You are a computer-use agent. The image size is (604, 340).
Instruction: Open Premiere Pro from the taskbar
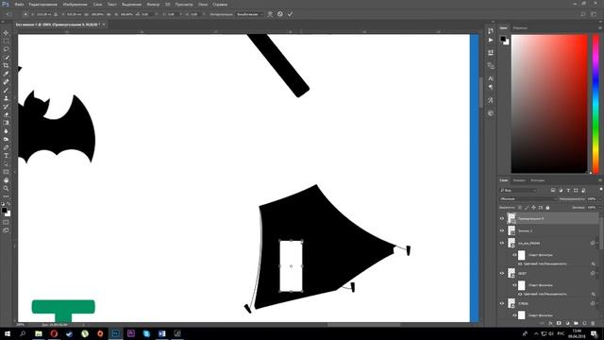131,333
